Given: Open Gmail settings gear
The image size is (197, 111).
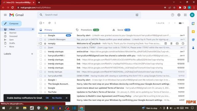Looking at the screenshot, I should [179, 15].
